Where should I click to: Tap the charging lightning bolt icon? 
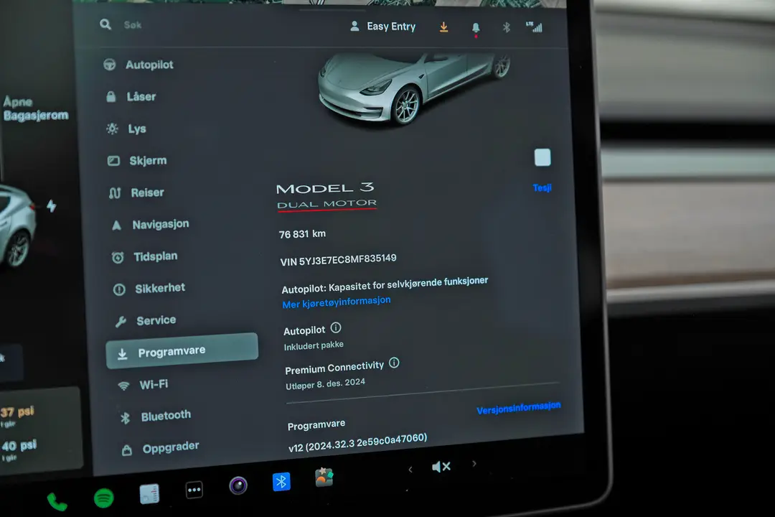[x=52, y=206]
